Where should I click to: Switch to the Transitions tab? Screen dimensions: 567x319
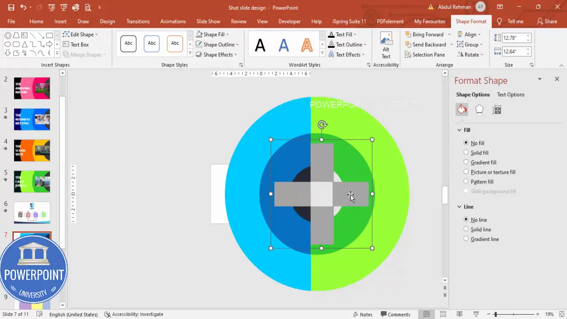pos(138,21)
